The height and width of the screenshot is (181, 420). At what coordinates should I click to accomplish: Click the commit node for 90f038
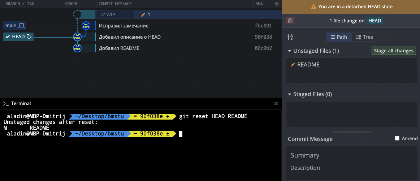point(77,37)
